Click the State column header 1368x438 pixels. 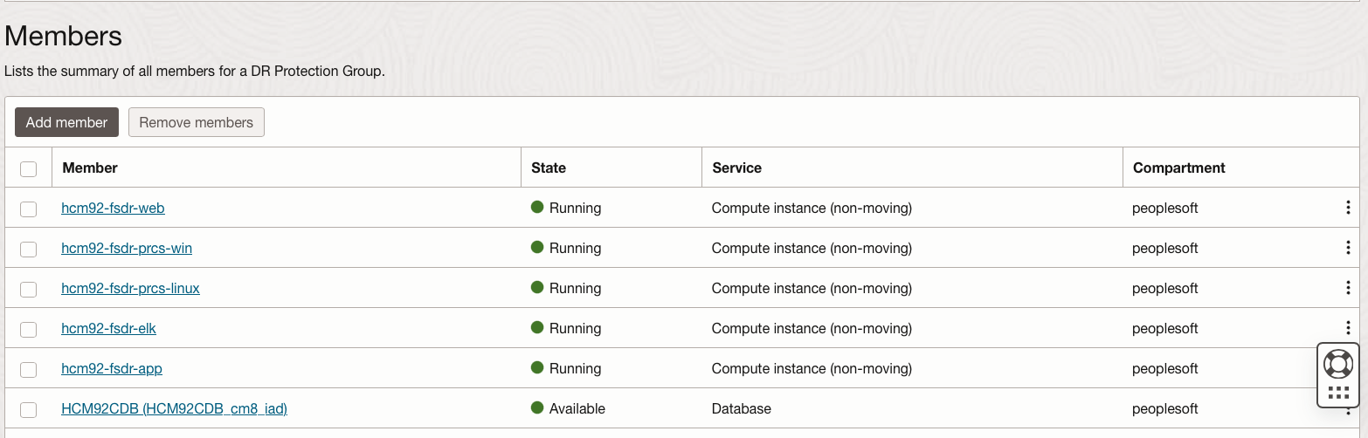click(x=549, y=168)
